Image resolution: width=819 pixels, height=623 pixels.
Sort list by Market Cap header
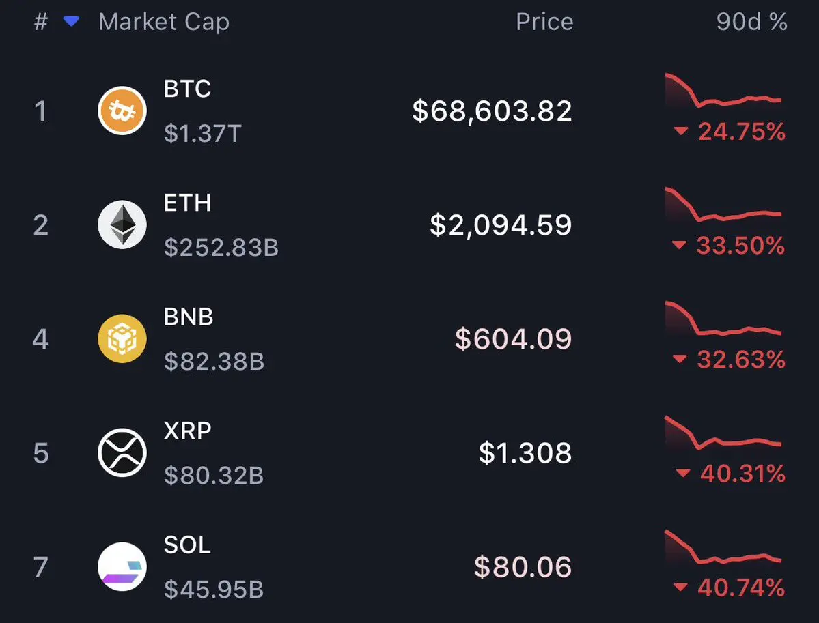point(164,23)
